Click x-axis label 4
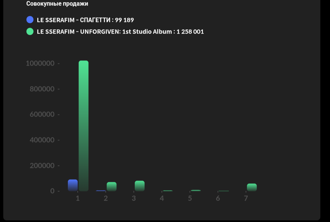Viewport: 330px width, 222px height. pos(162,198)
